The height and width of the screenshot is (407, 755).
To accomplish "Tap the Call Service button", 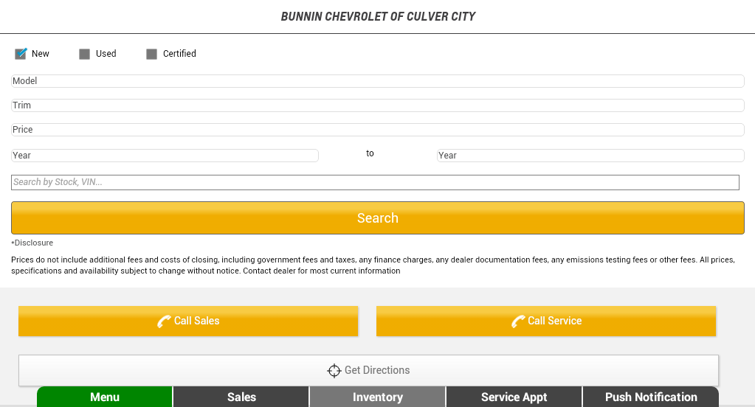I will pyautogui.click(x=546, y=321).
